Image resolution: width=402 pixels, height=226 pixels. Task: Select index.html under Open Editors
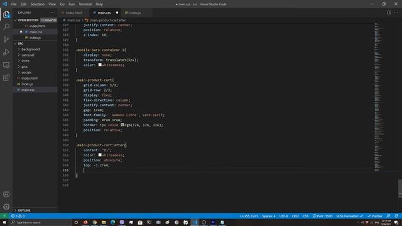pos(37,26)
